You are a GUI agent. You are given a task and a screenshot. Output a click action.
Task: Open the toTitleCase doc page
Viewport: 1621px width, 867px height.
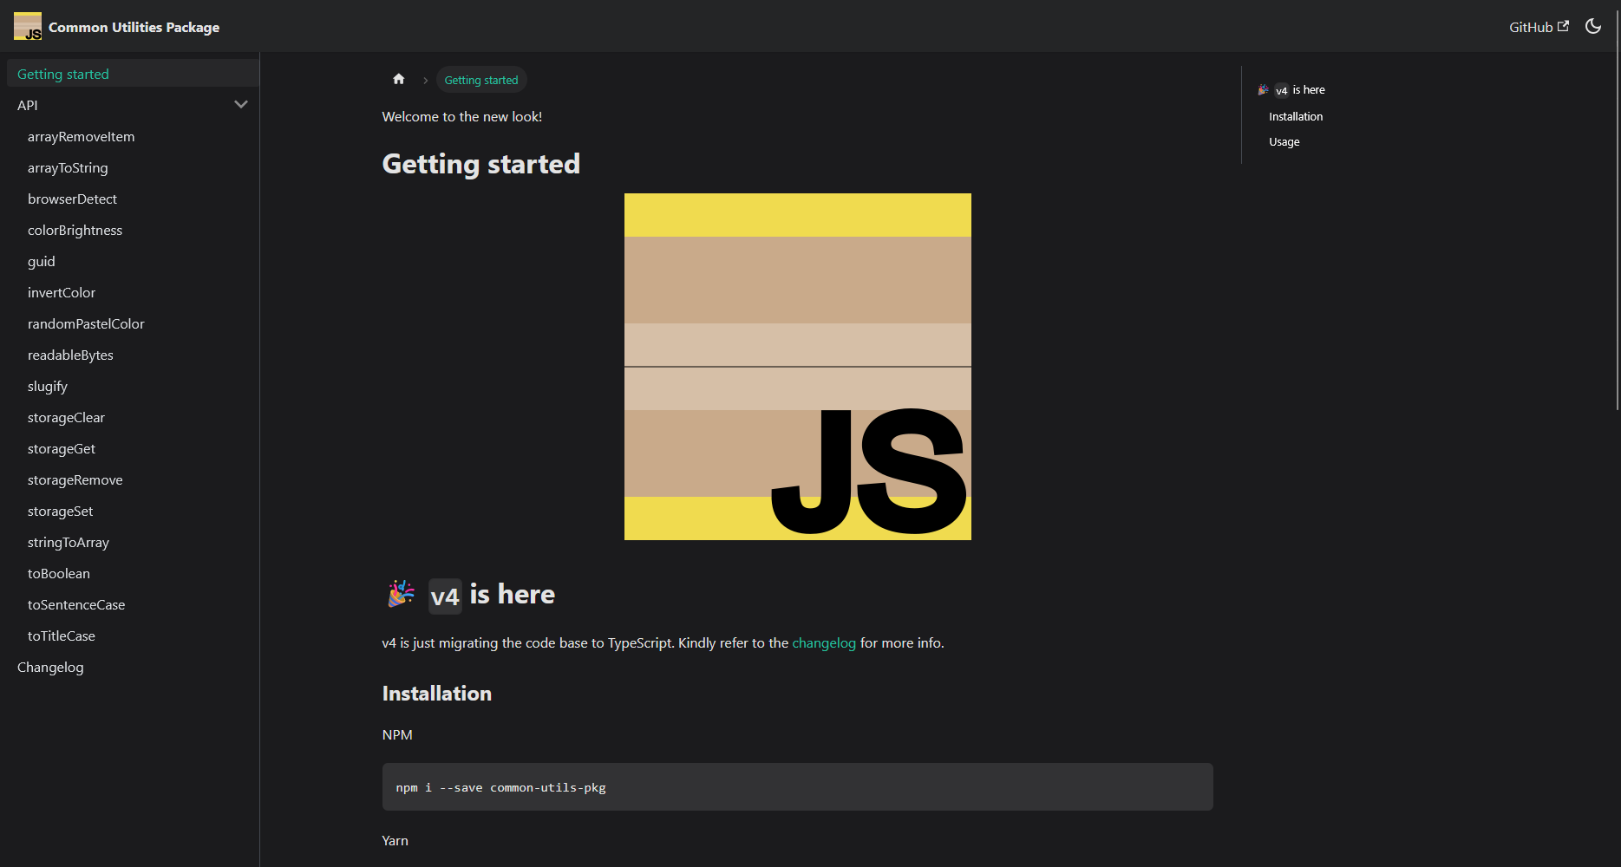click(x=62, y=636)
